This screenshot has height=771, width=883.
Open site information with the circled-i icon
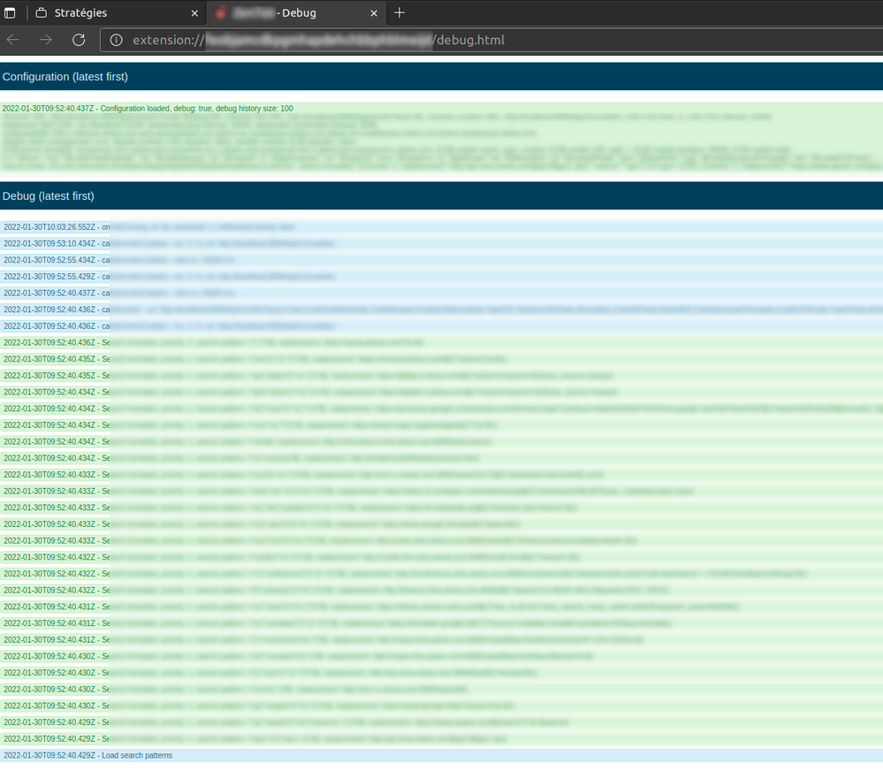pos(115,40)
